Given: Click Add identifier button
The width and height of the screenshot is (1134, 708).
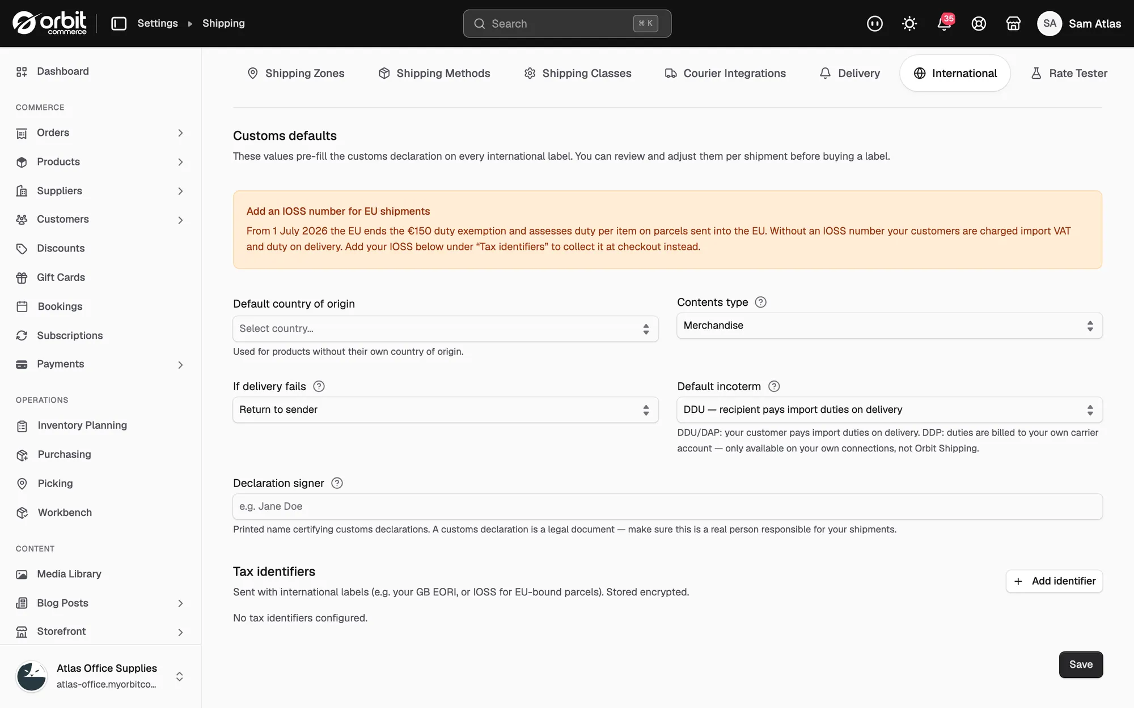Looking at the screenshot, I should click(1054, 581).
